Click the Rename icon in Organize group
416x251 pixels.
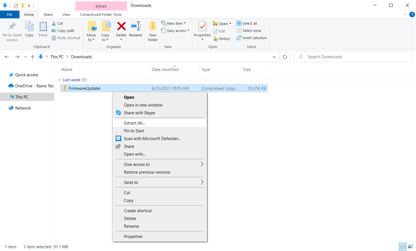click(135, 27)
